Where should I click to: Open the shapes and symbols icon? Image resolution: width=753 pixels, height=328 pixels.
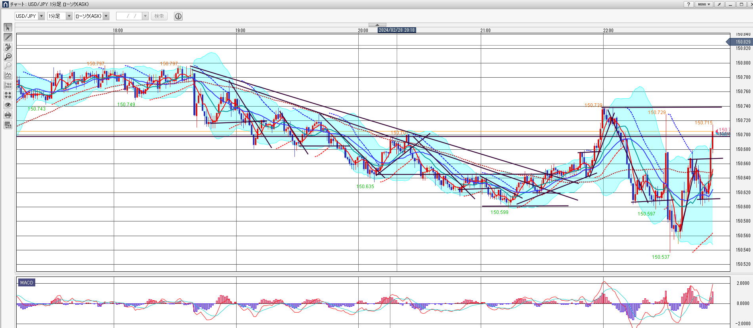[x=8, y=95]
